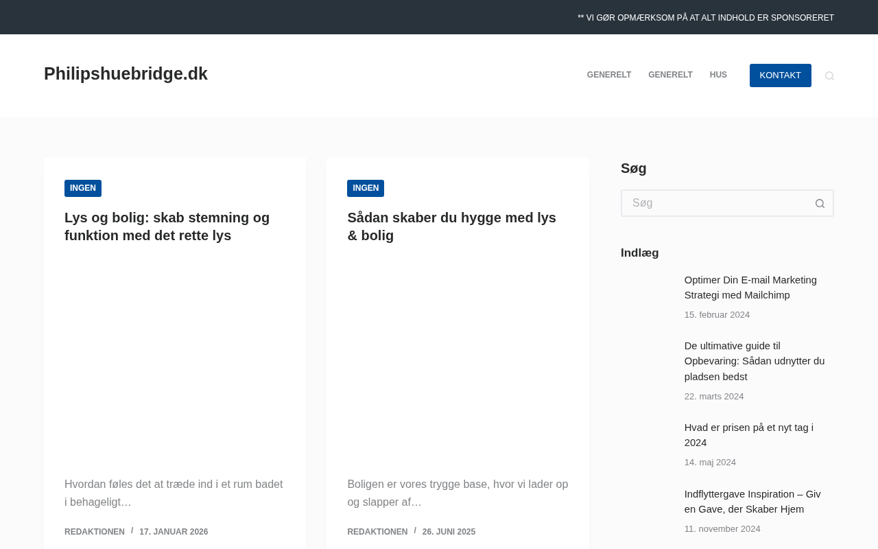Image resolution: width=878 pixels, height=549 pixels.
Task: Open the Lys og bolig post image area
Action: coord(175,360)
